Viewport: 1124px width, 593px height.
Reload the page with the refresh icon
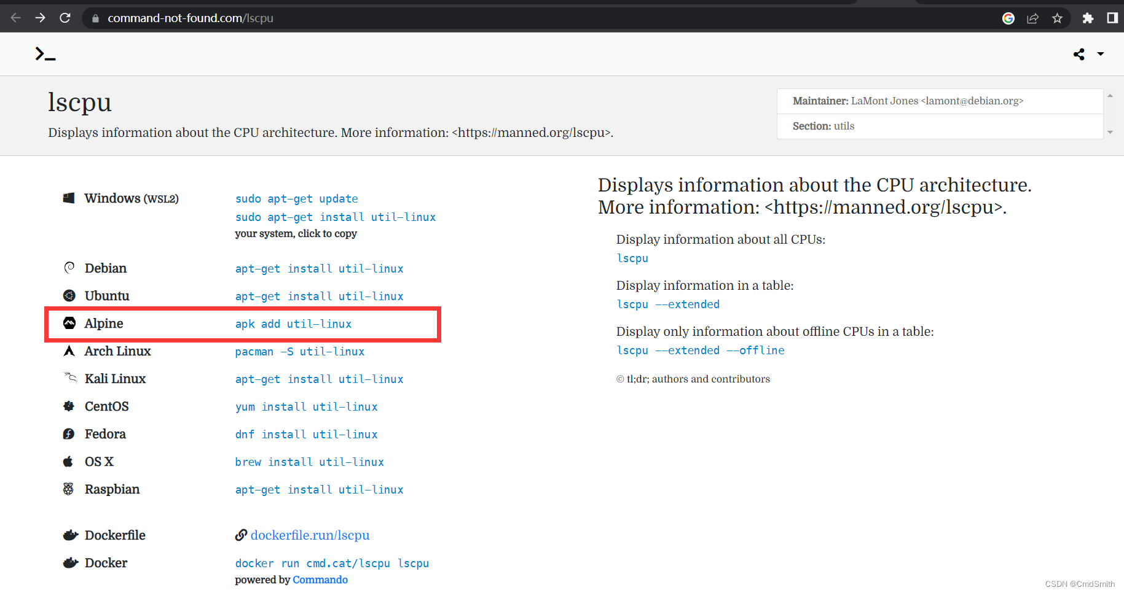(x=65, y=18)
